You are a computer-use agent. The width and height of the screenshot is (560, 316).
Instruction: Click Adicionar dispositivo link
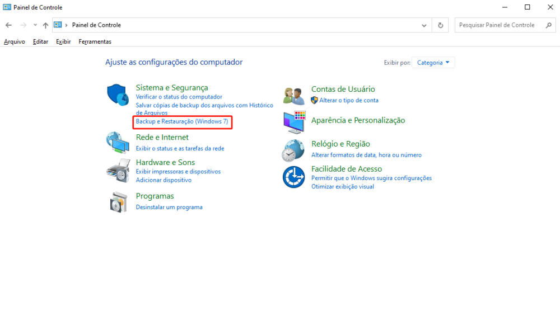pyautogui.click(x=164, y=180)
